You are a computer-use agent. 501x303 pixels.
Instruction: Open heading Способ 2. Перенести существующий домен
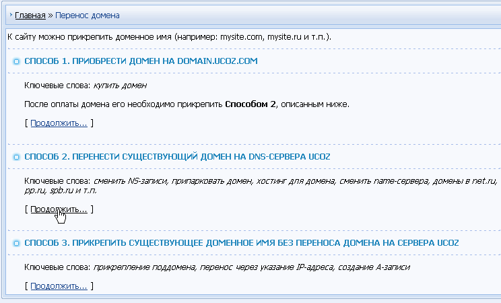pos(177,157)
